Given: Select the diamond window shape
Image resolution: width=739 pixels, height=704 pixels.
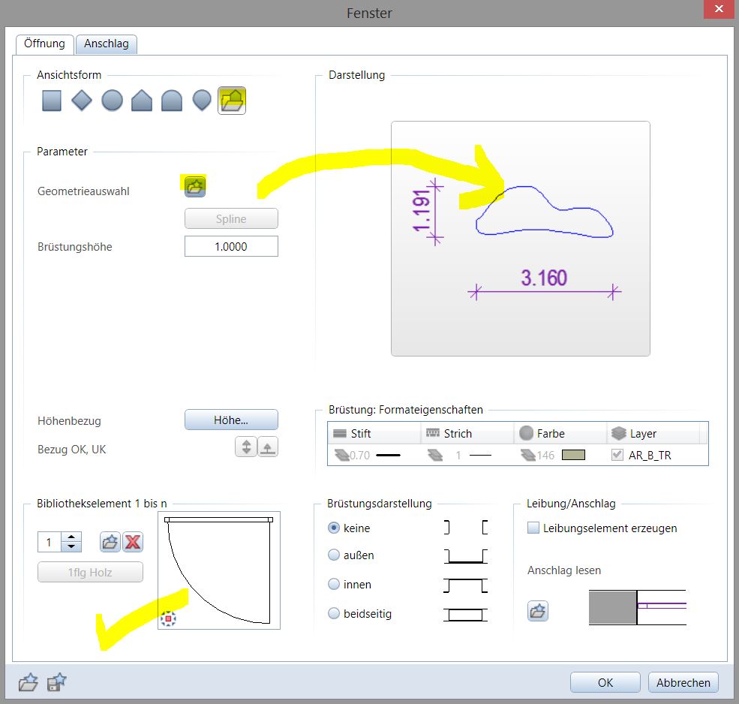Looking at the screenshot, I should 82,101.
